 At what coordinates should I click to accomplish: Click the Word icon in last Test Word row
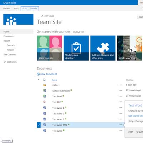[44, 130]
